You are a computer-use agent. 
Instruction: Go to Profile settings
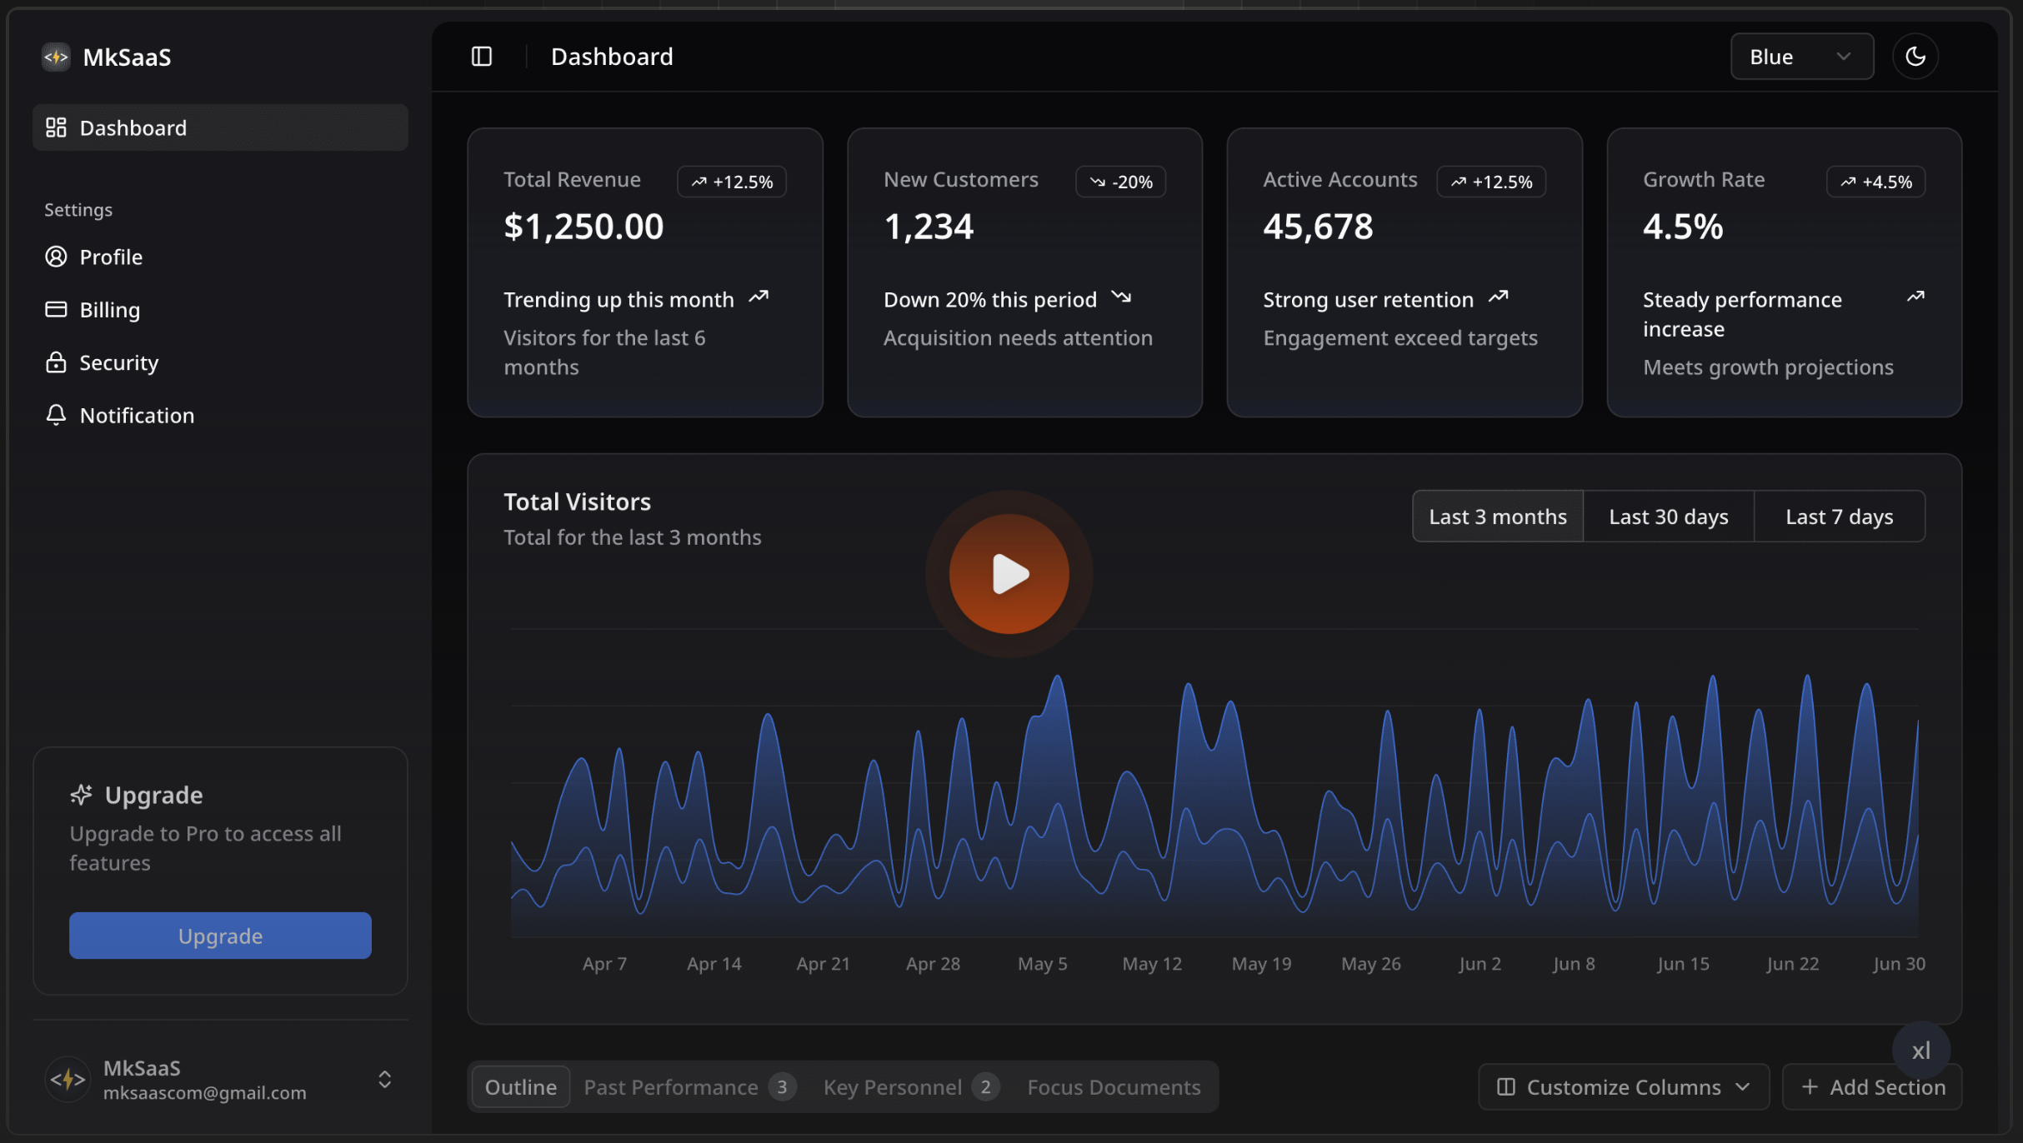click(x=111, y=257)
